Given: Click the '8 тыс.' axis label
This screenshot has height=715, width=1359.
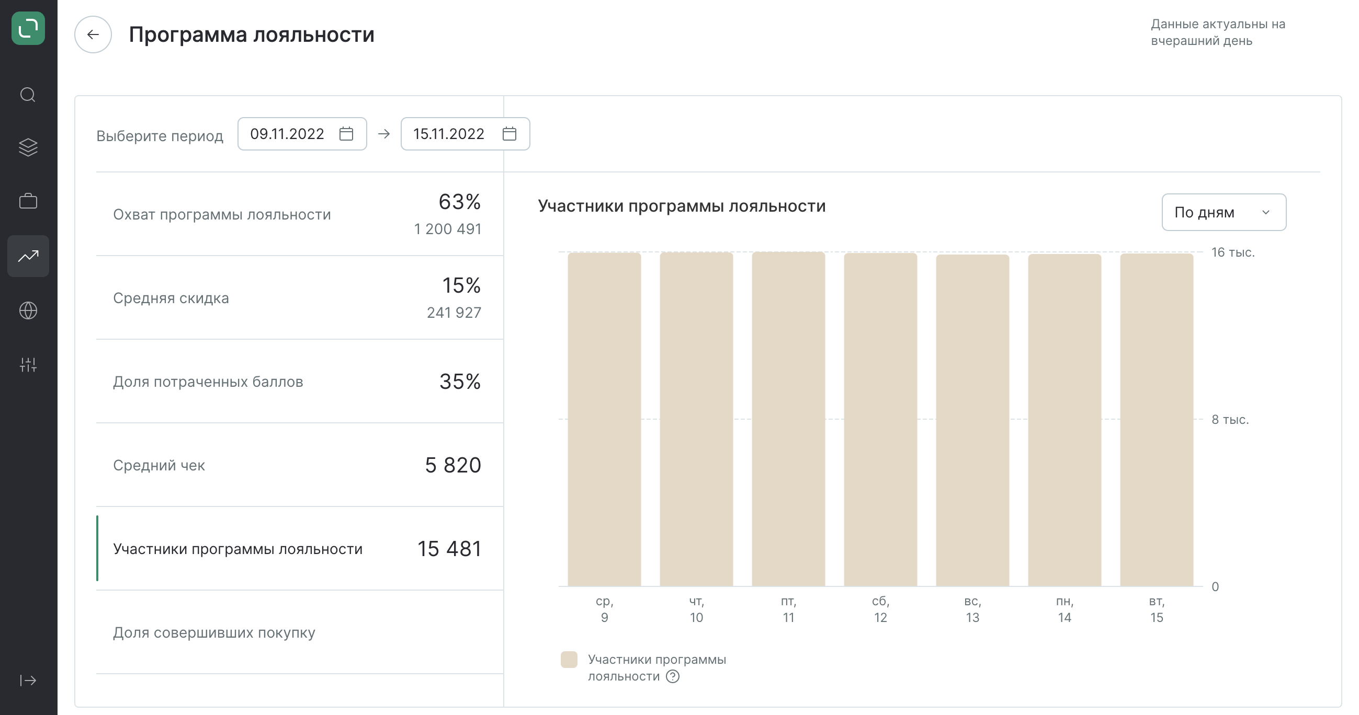Looking at the screenshot, I should click(1230, 419).
